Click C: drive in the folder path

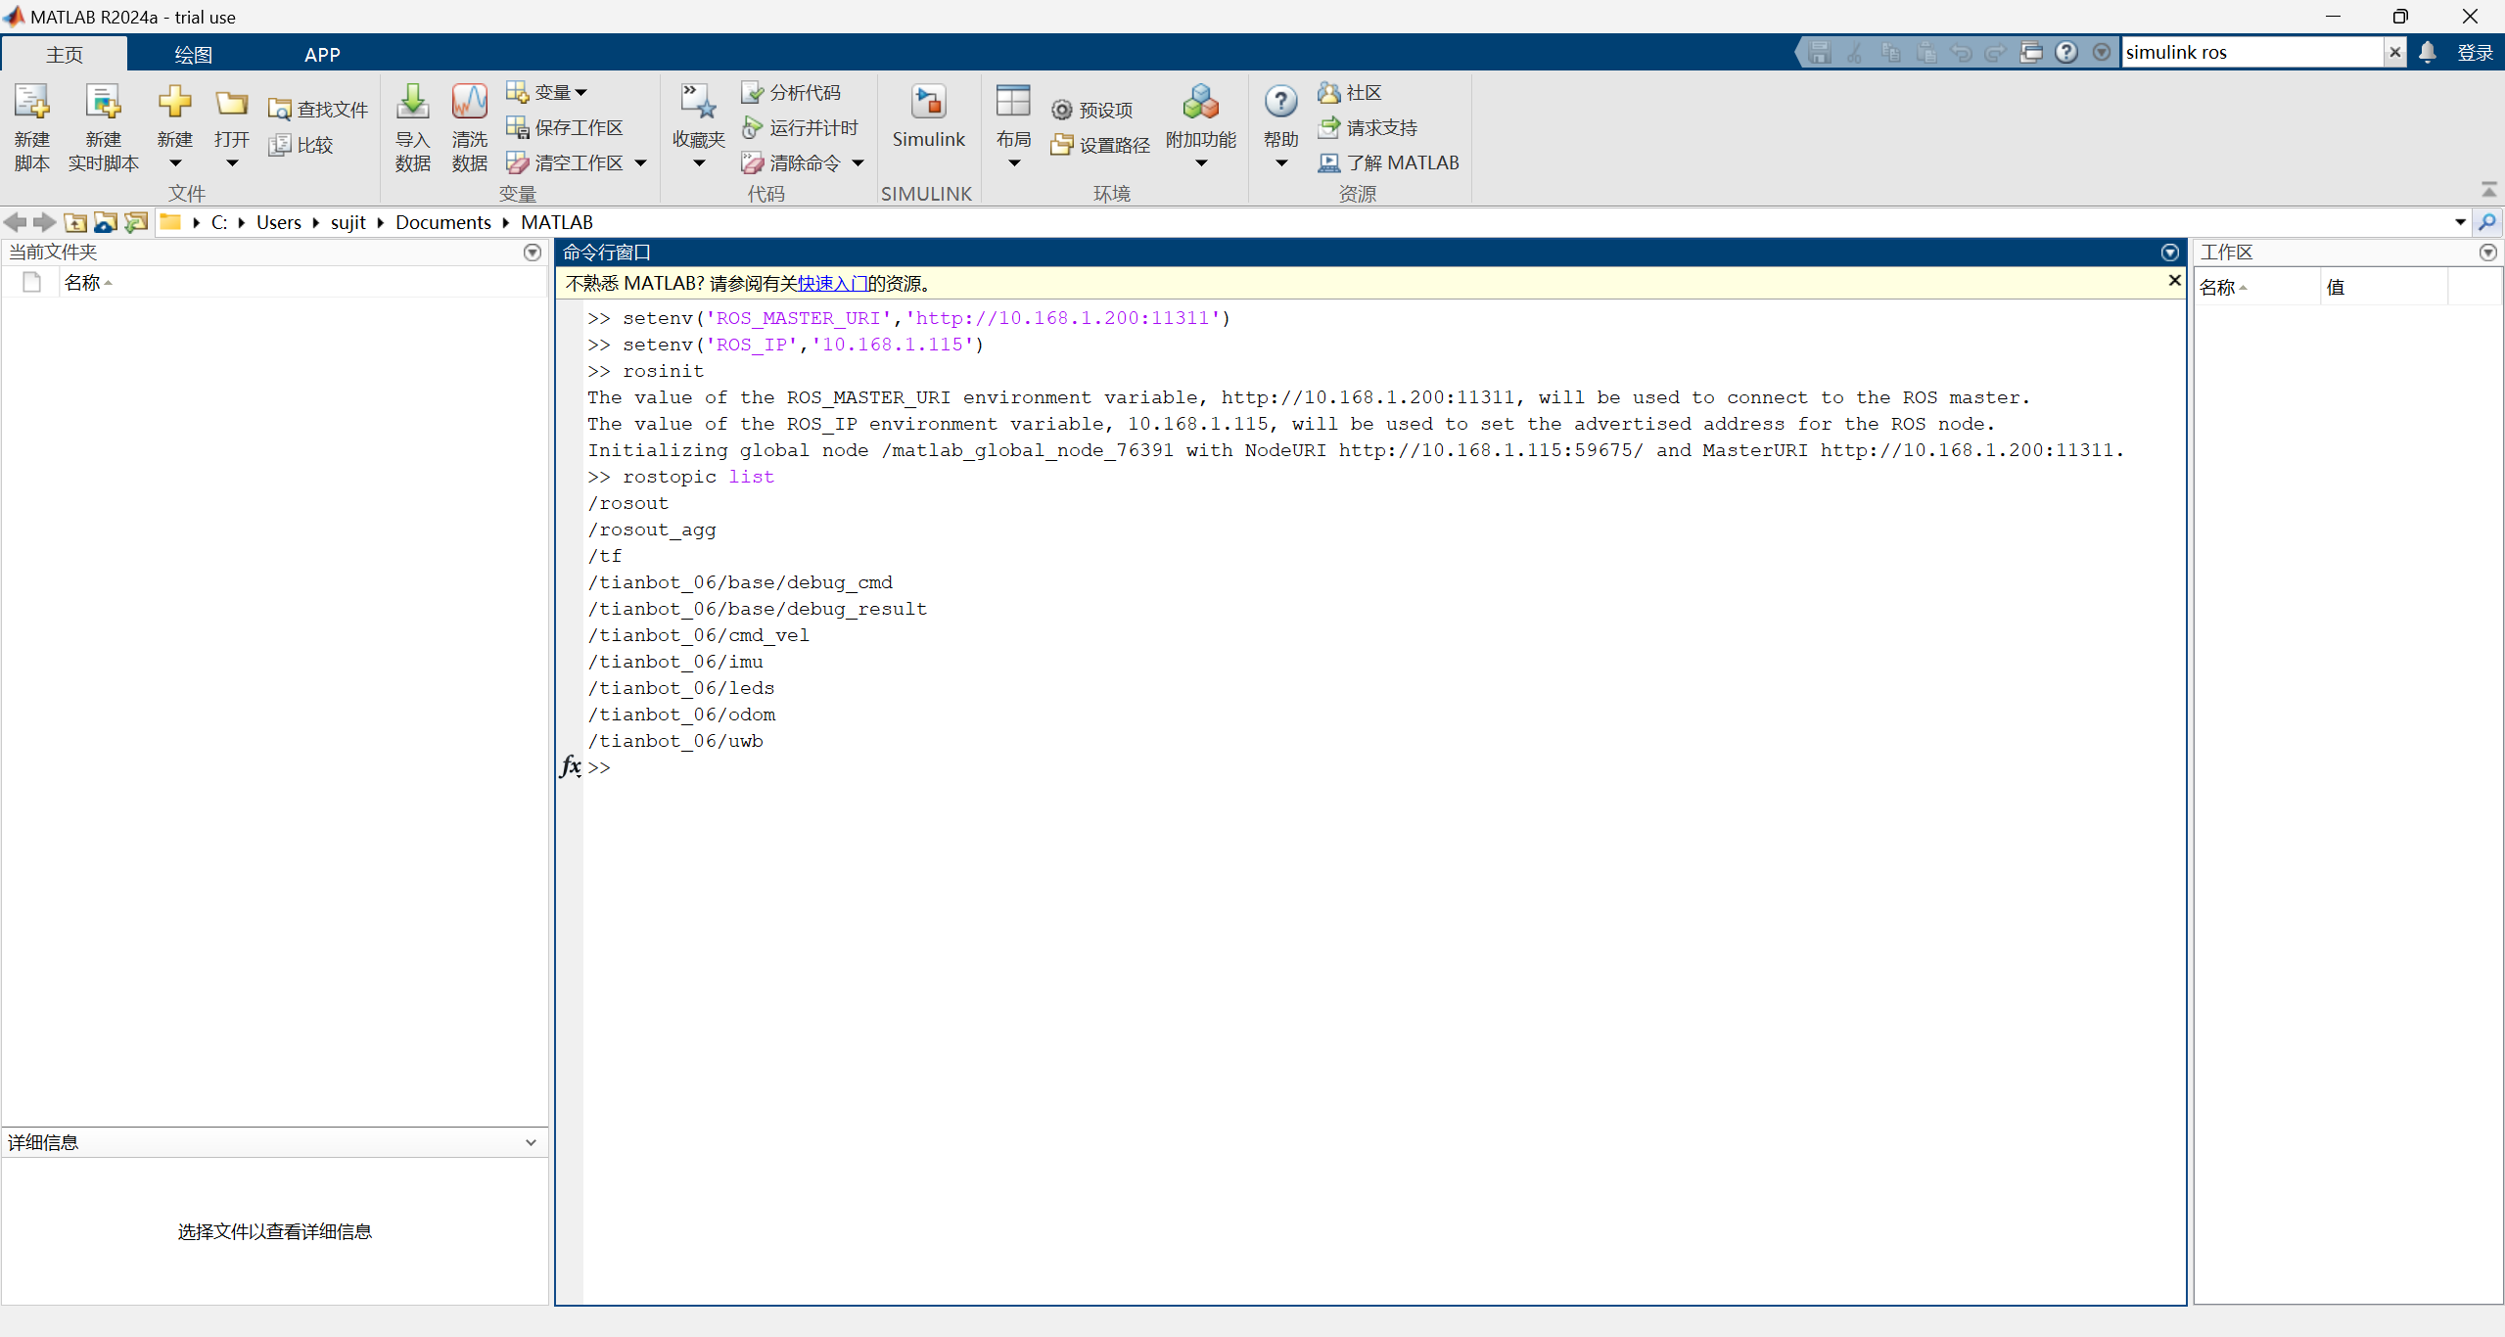click(219, 222)
